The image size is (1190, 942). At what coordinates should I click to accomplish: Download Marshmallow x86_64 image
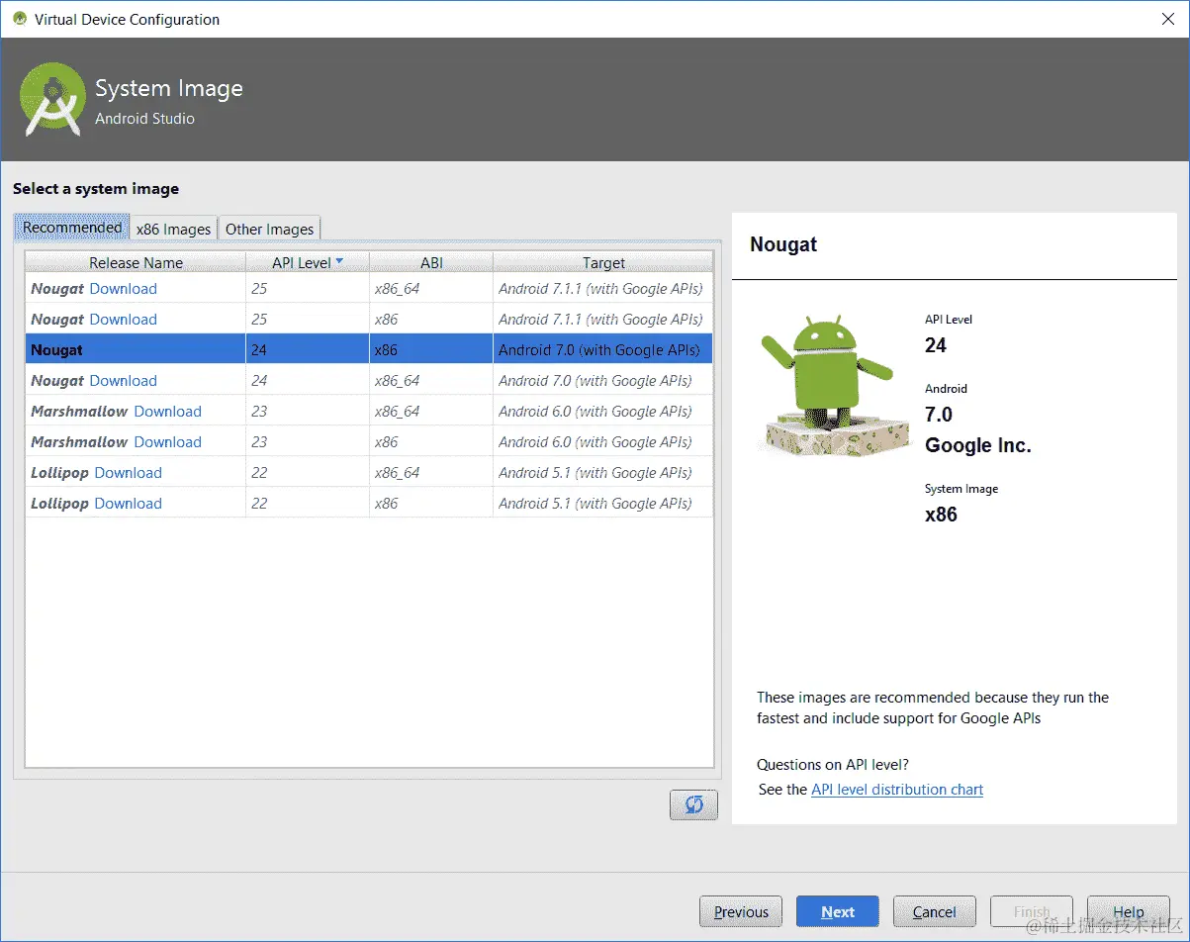[167, 412]
